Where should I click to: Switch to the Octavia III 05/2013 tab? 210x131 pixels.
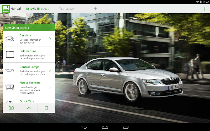[38, 9]
